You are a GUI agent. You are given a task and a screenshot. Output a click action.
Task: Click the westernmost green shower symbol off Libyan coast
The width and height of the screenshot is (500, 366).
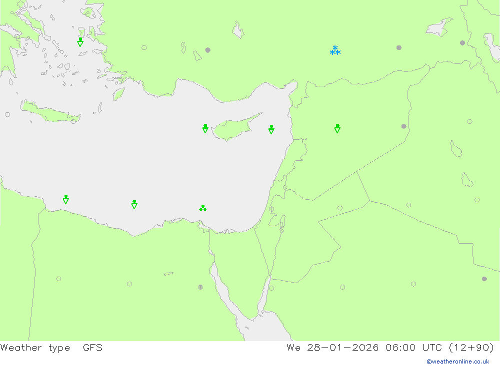(65, 199)
